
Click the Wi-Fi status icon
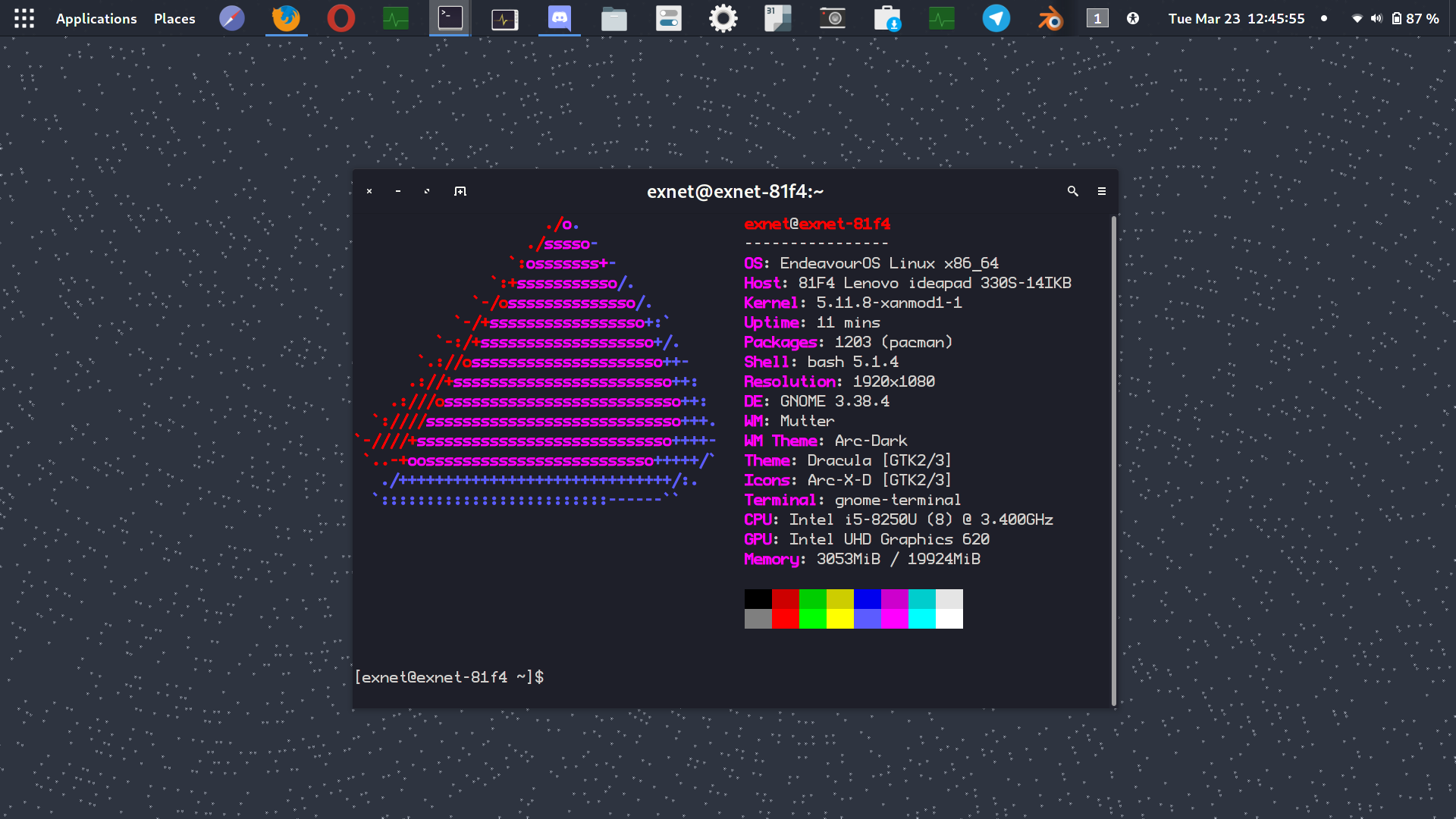click(1357, 18)
